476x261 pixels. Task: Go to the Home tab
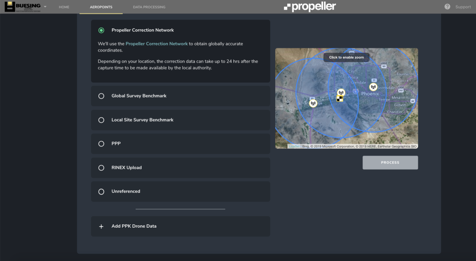[x=64, y=7]
